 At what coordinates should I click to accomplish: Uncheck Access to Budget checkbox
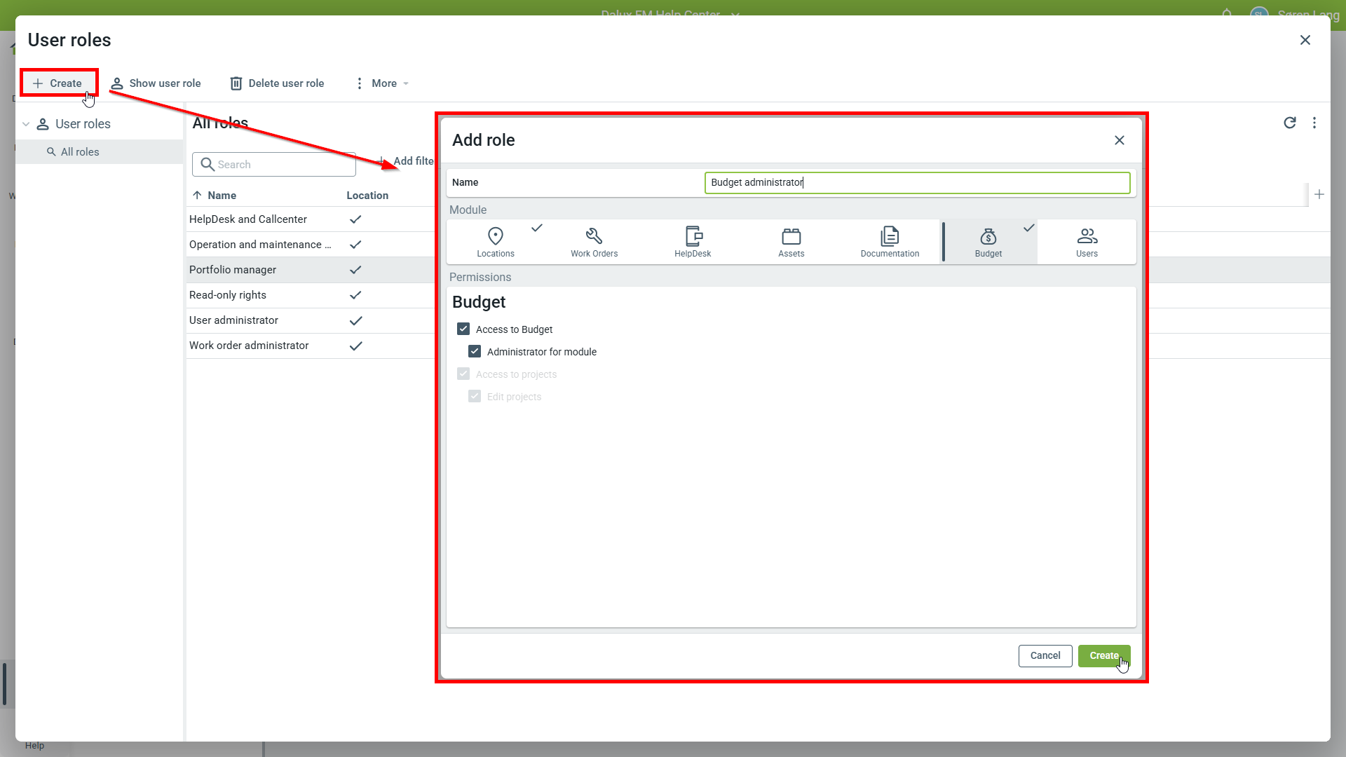pyautogui.click(x=463, y=329)
